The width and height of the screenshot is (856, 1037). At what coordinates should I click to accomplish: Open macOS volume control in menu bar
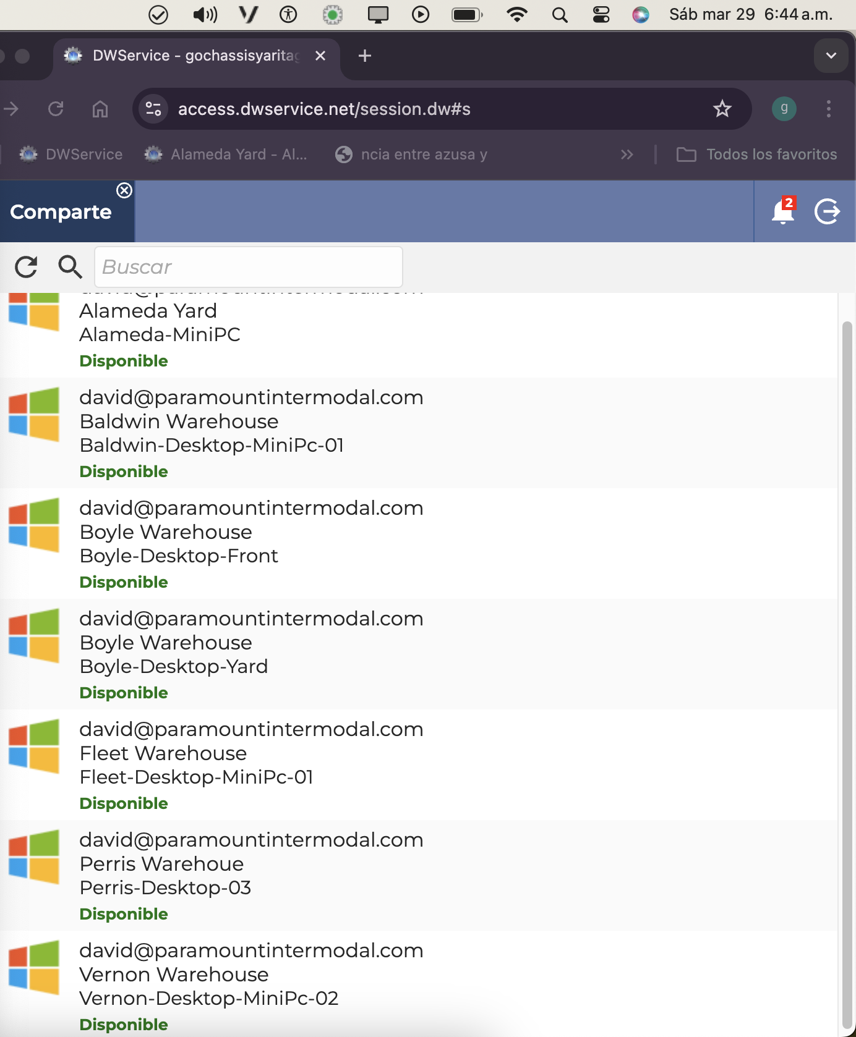coord(205,14)
